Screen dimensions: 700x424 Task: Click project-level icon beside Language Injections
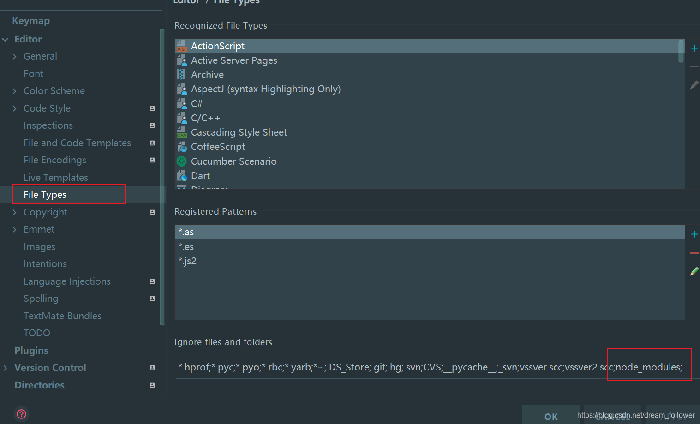152,281
